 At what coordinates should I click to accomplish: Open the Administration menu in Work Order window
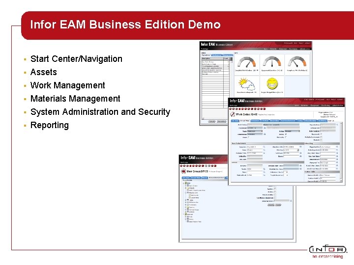pos(338,105)
